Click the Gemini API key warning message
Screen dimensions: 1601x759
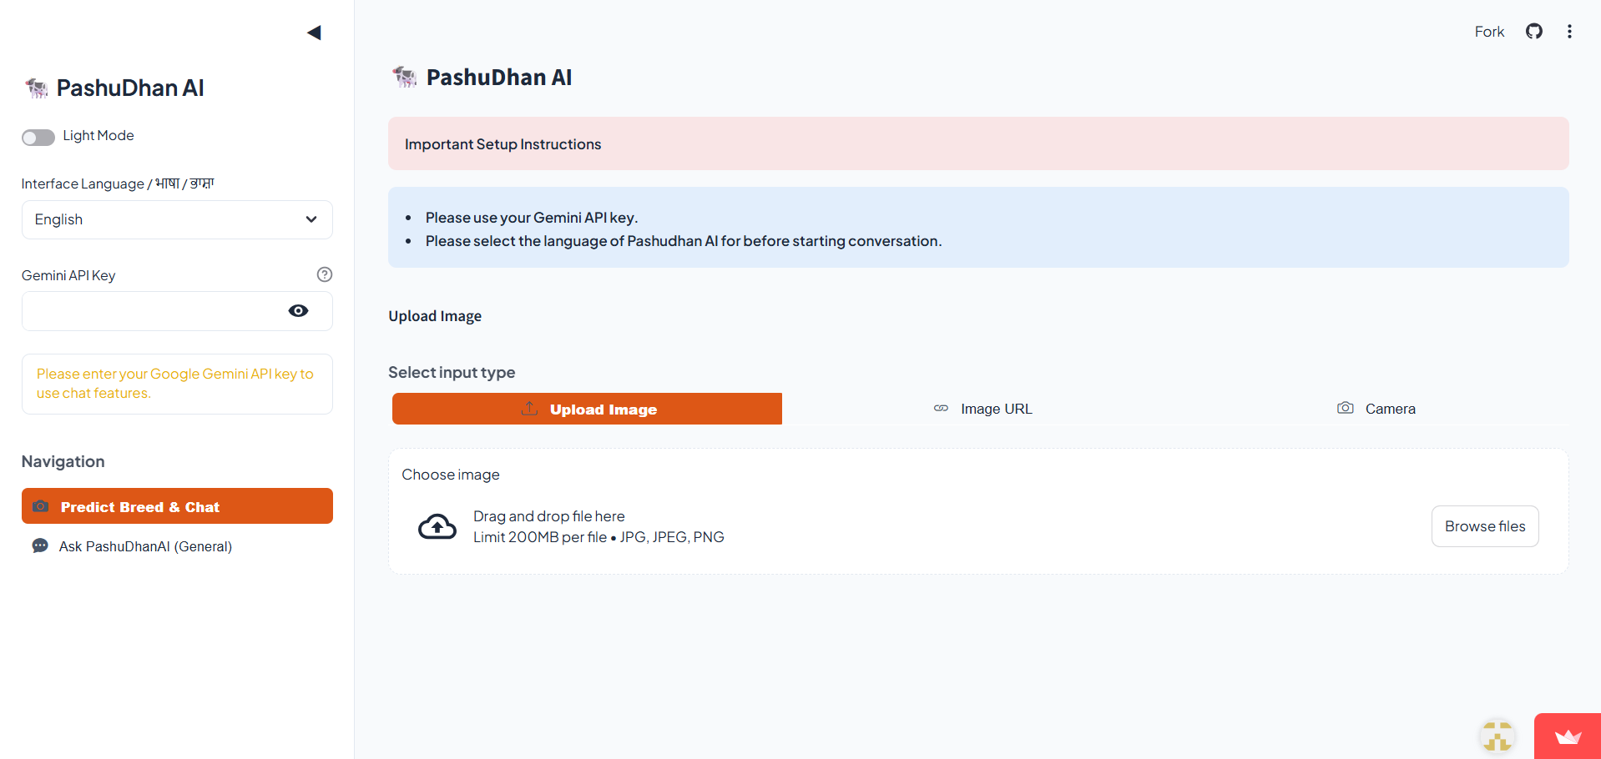coord(177,384)
